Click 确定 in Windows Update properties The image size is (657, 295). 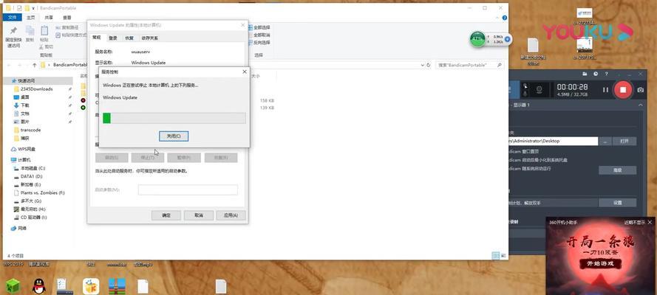point(166,215)
